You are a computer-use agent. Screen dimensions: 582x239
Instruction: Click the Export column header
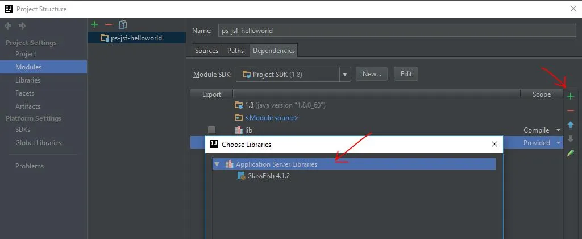tap(211, 94)
